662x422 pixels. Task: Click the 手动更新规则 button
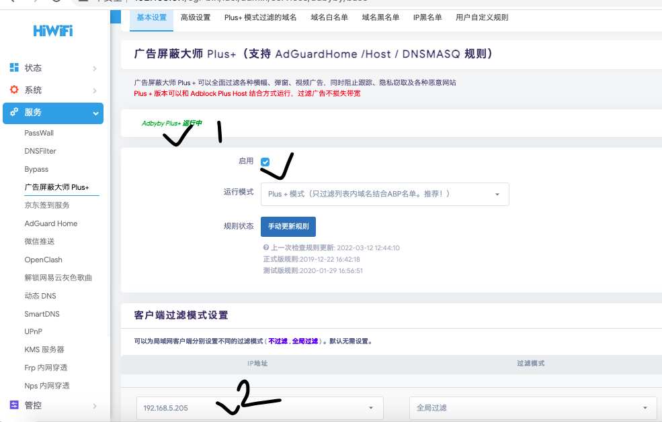[x=288, y=226]
